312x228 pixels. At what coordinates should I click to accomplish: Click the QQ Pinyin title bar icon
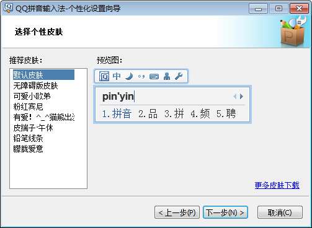pyautogui.click(x=8, y=8)
